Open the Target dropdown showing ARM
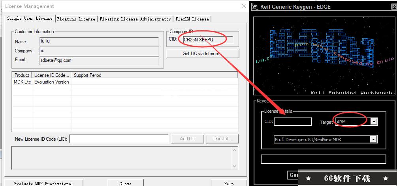 374,121
